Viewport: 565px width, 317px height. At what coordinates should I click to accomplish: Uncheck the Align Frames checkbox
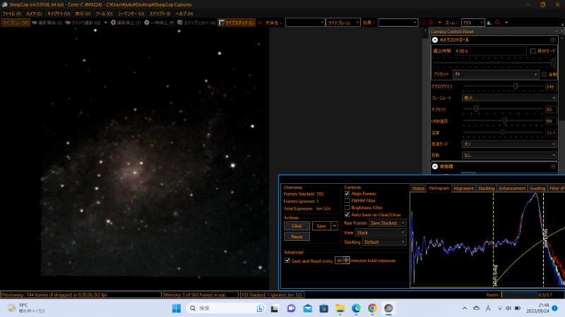pyautogui.click(x=347, y=194)
